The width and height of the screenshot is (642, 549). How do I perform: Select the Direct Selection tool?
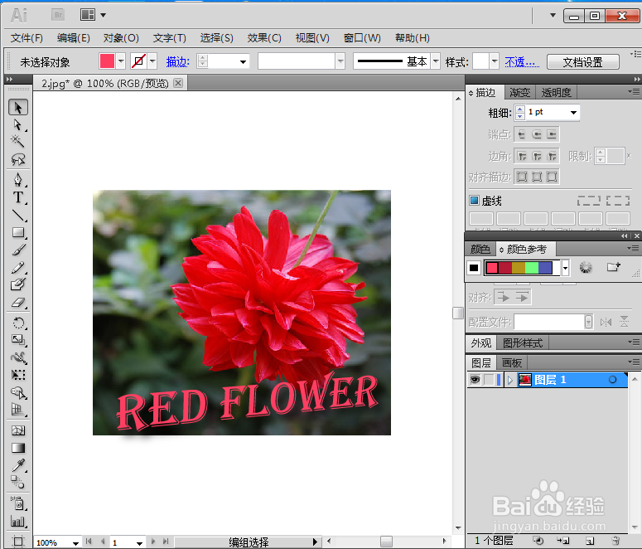[x=18, y=124]
